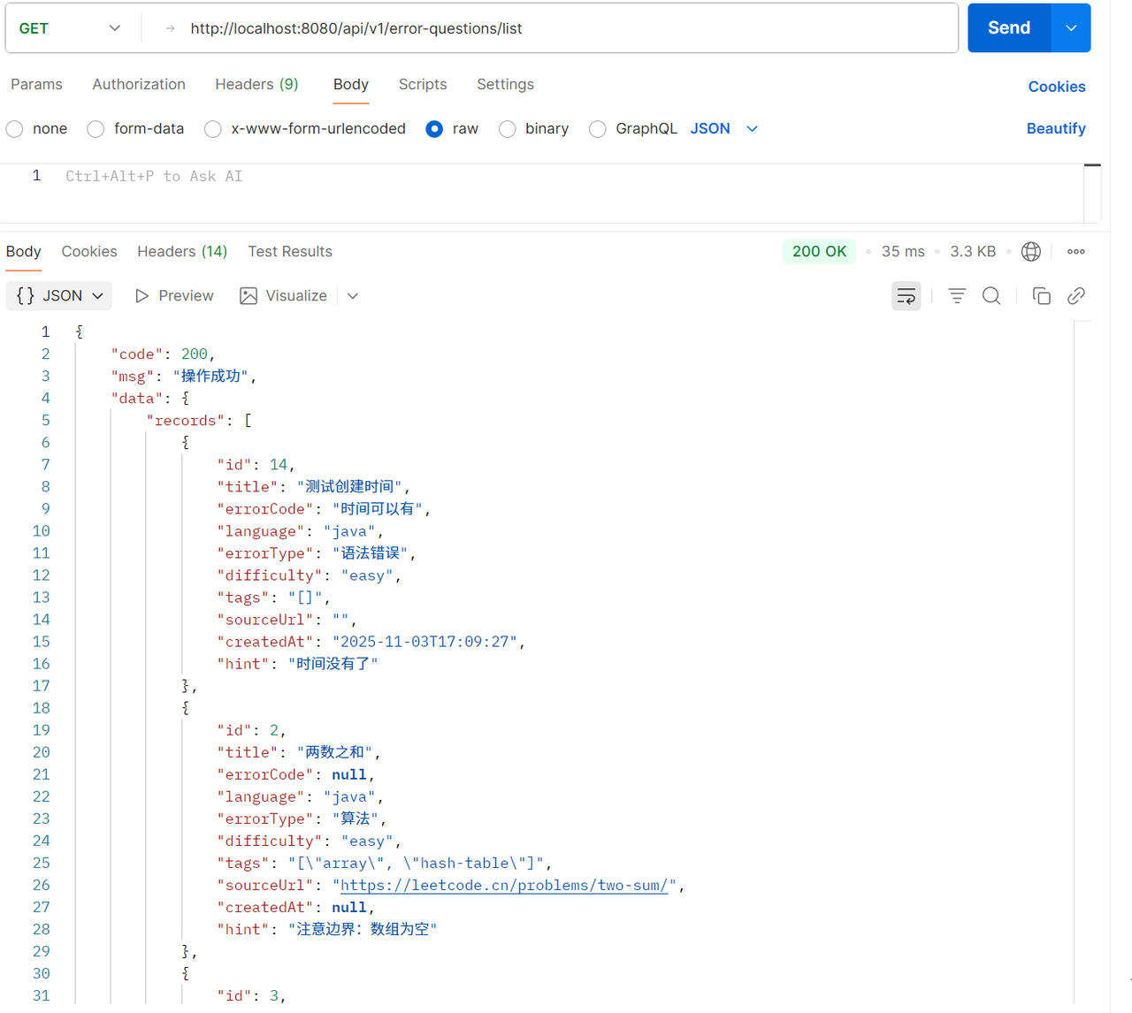Open the response more options menu
1132x1013 pixels.
point(1076,252)
